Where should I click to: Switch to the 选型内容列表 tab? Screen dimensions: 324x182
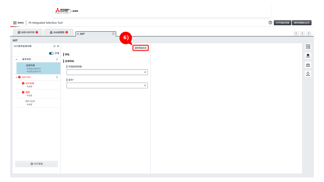28,32
